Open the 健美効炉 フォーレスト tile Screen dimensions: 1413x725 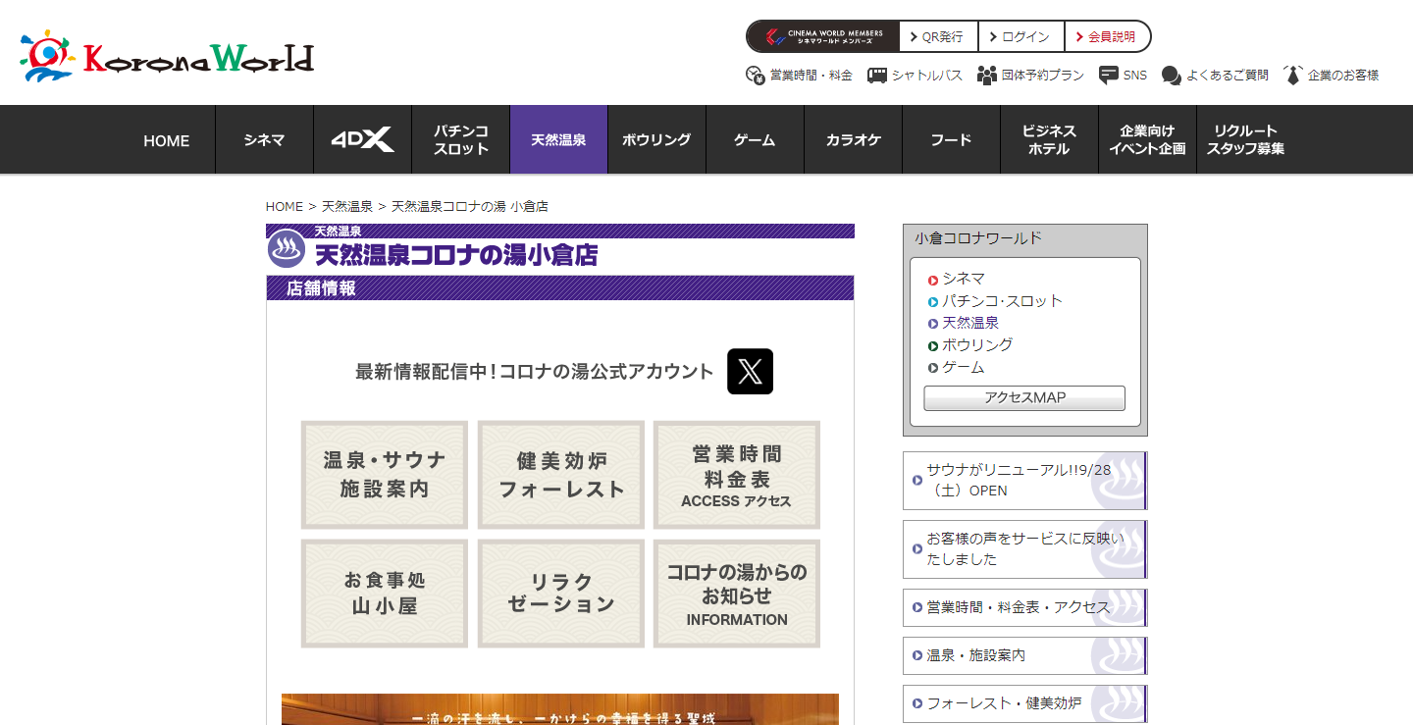point(561,475)
